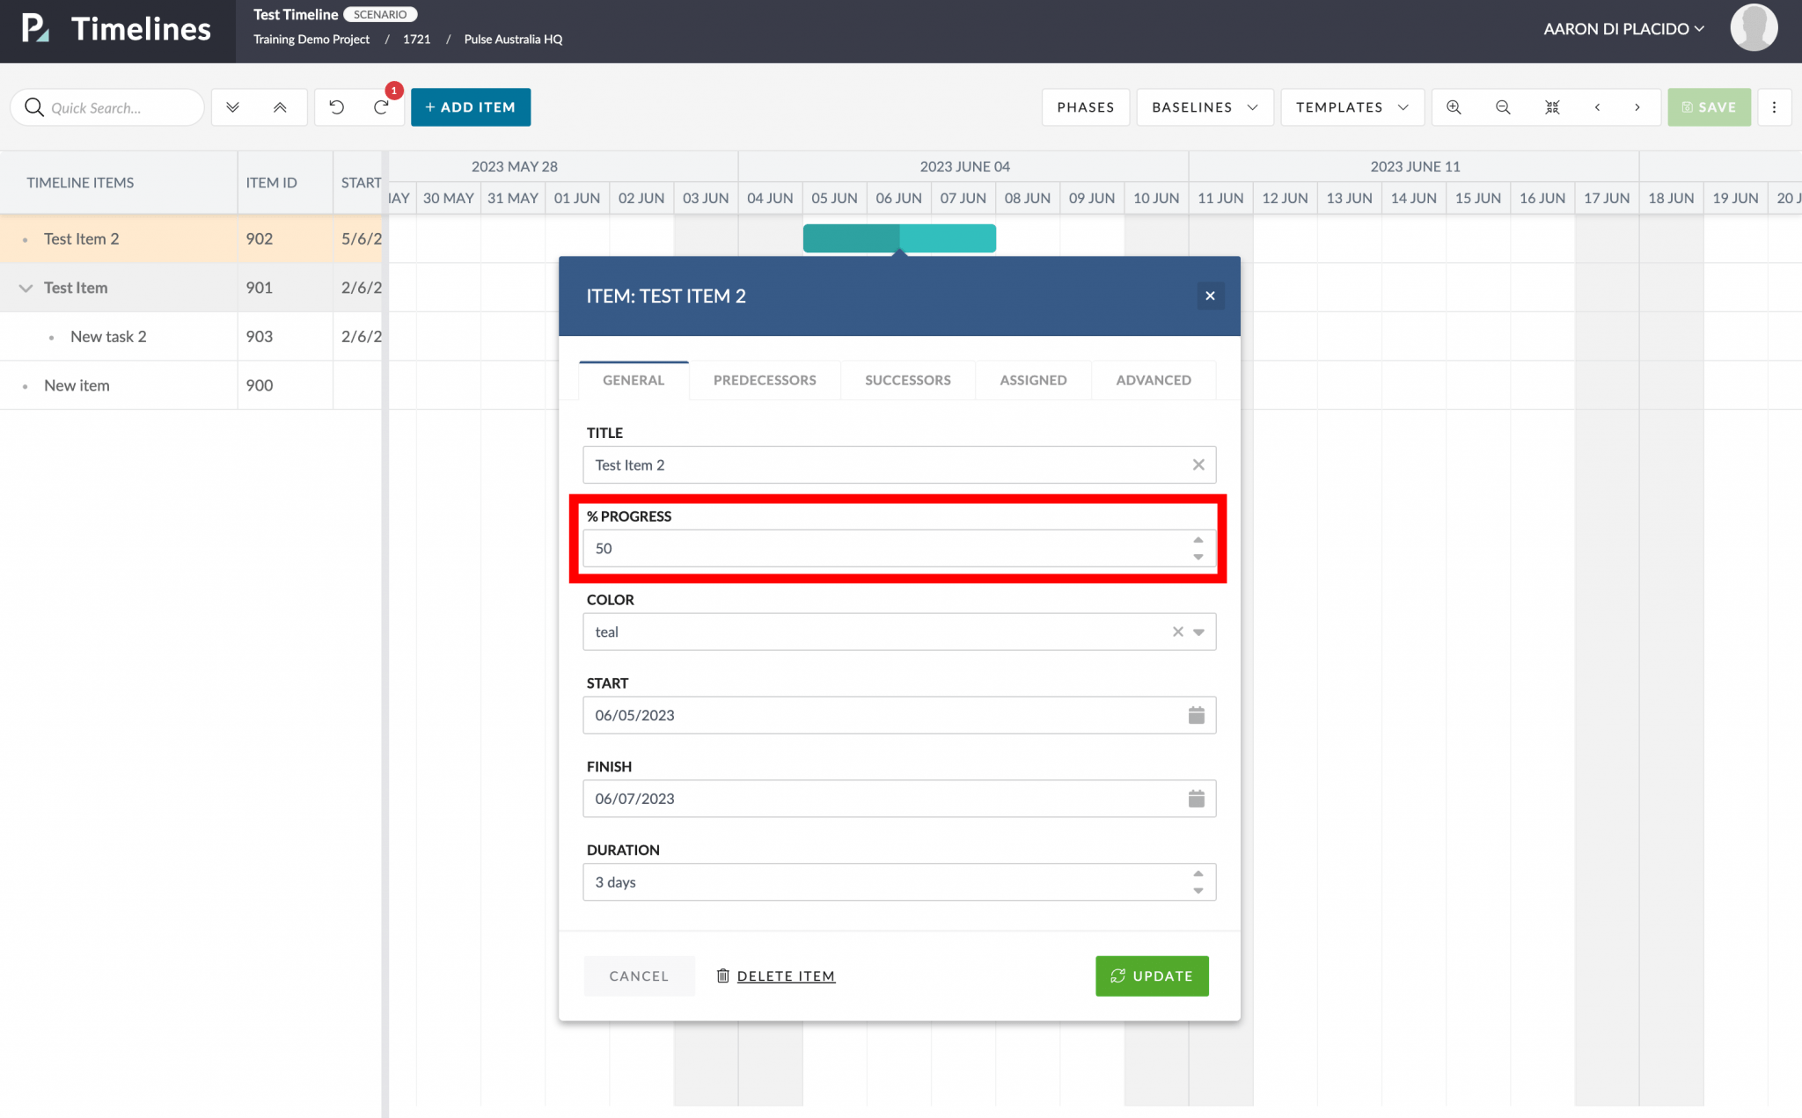Screen dimensions: 1802x1118
Task: Open the three-dot overflow menu
Action: point(1775,106)
